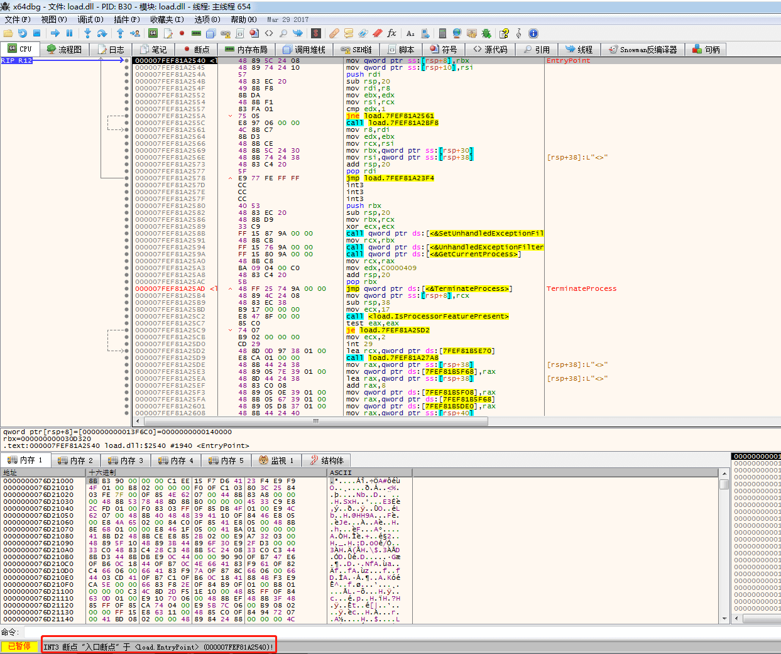Image resolution: width=781 pixels, height=654 pixels.
Task: Click the dump scrollbar down arrow
Action: pyautogui.click(x=724, y=618)
